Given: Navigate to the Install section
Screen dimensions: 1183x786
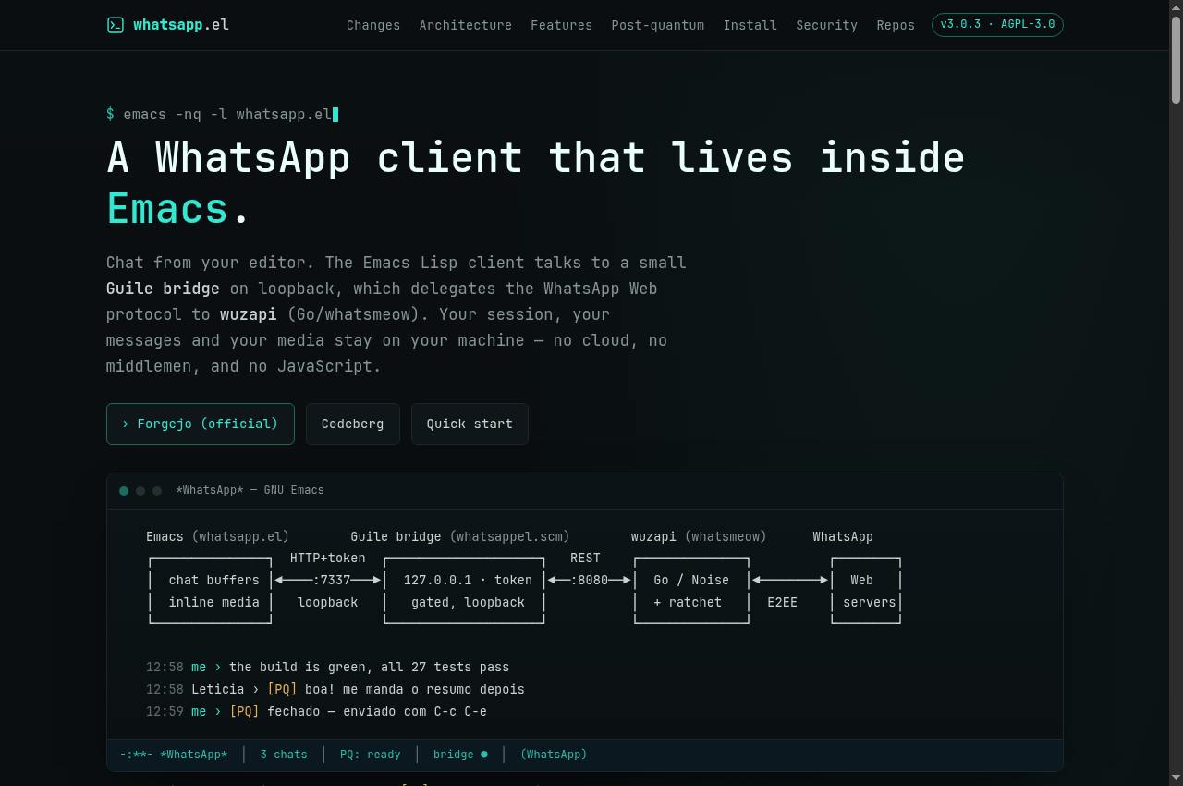Looking at the screenshot, I should (x=750, y=25).
